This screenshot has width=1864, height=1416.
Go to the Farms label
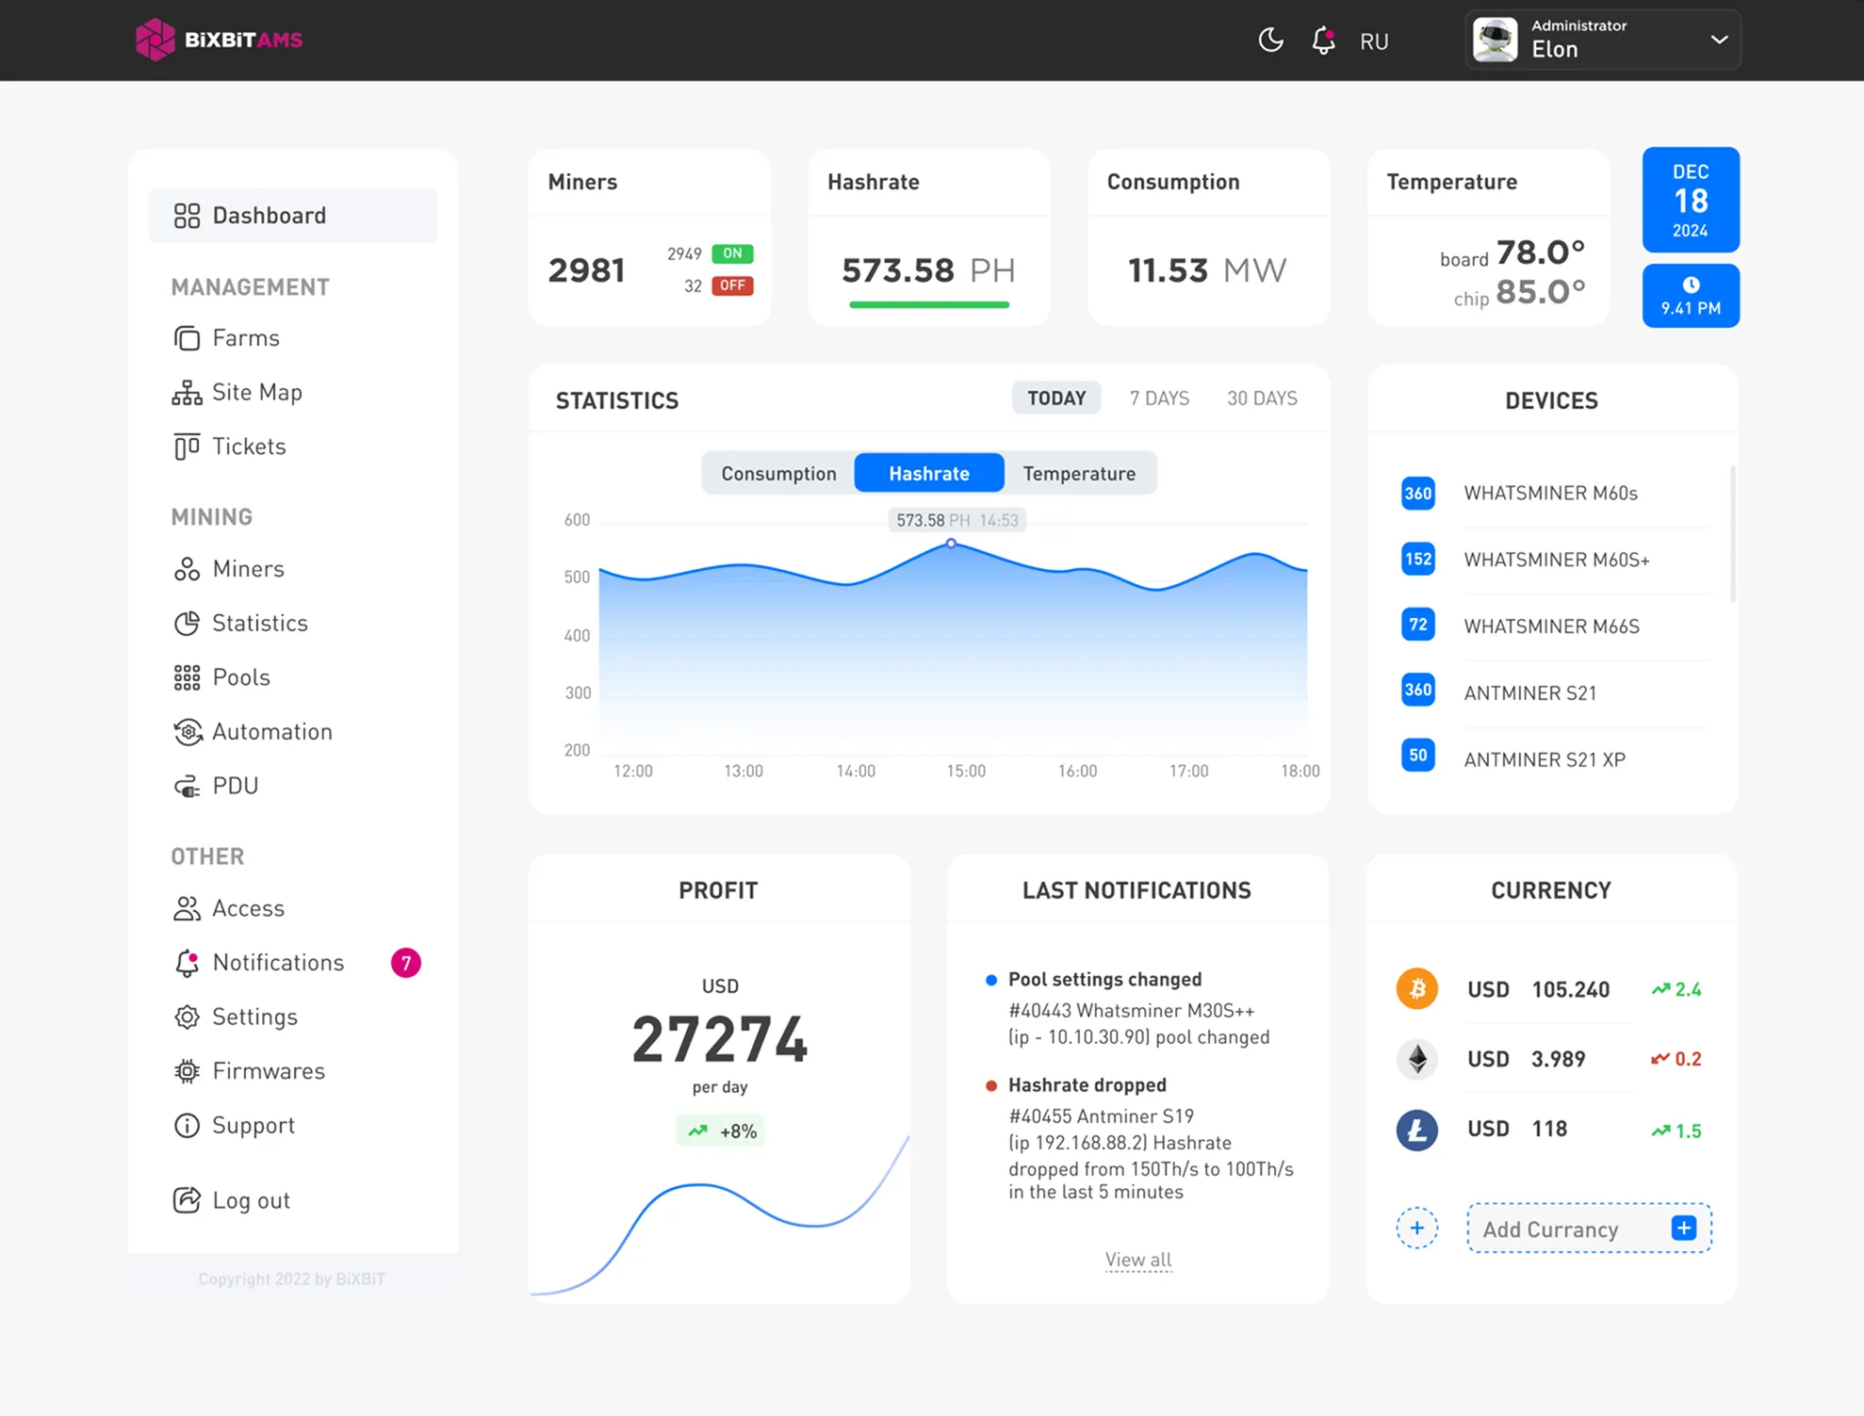(x=246, y=338)
